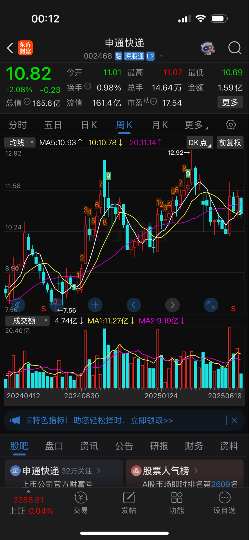Move chart left with blue arrow button
Image resolution: width=249 pixels, height=540 pixels.
tap(134, 305)
